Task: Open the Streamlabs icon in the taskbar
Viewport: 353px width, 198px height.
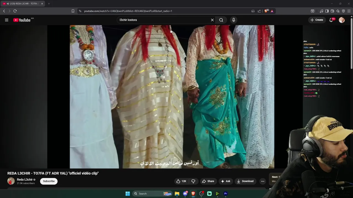Action: click(x=209, y=194)
